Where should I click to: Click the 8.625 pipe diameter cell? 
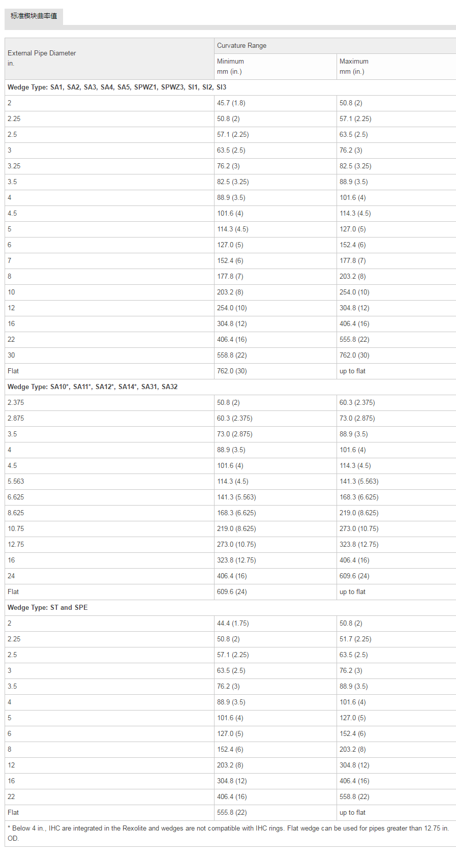point(16,513)
